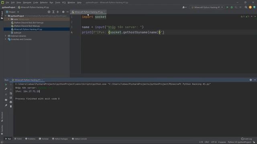The width and height of the screenshot is (257, 144).
Task: Run with coverage icon in top toolbar
Action: tap(236, 7)
